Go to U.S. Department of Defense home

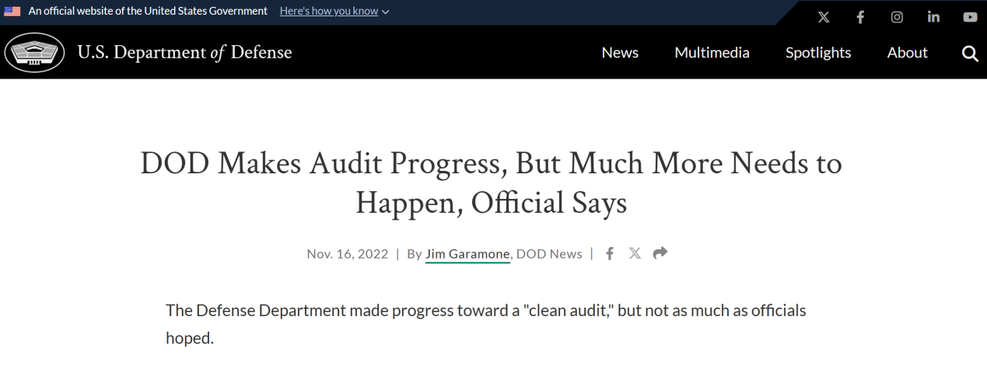click(x=184, y=53)
